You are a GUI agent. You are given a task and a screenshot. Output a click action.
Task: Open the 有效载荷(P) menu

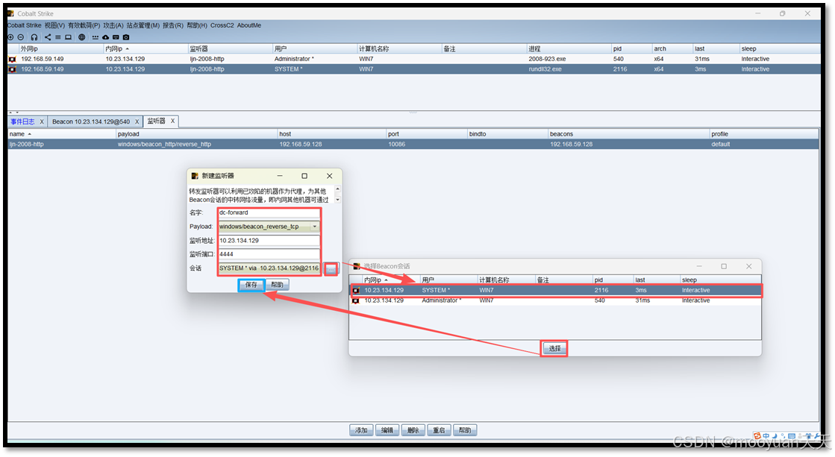pos(84,25)
